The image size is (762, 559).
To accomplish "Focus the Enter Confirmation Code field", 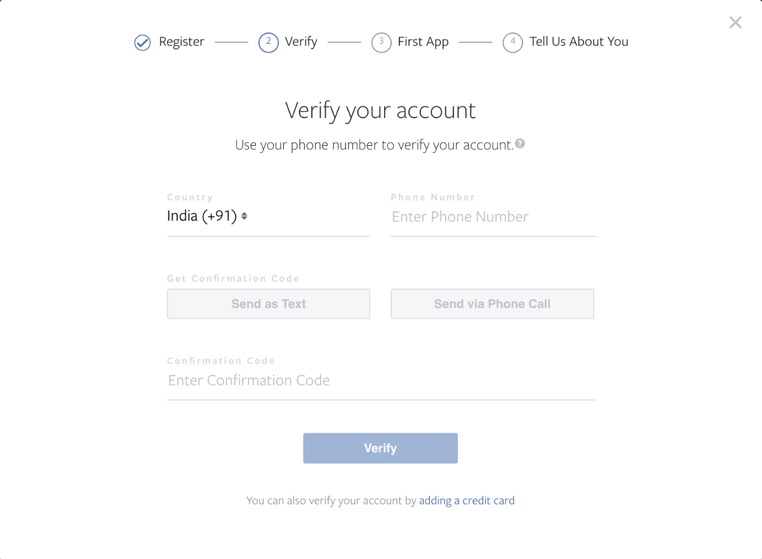I will tap(381, 381).
